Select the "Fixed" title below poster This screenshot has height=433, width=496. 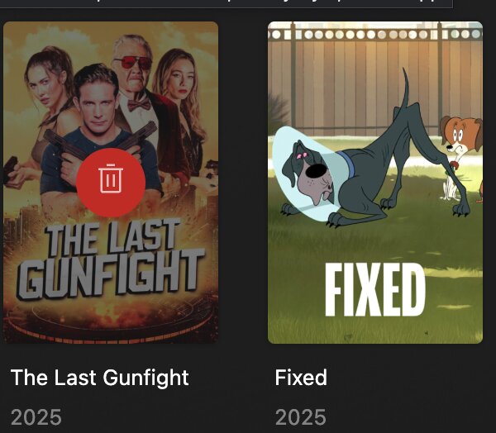point(301,378)
